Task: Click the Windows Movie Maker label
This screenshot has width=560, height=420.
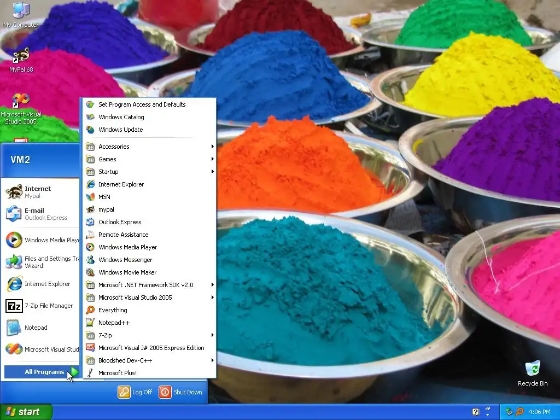Action: pos(127,272)
